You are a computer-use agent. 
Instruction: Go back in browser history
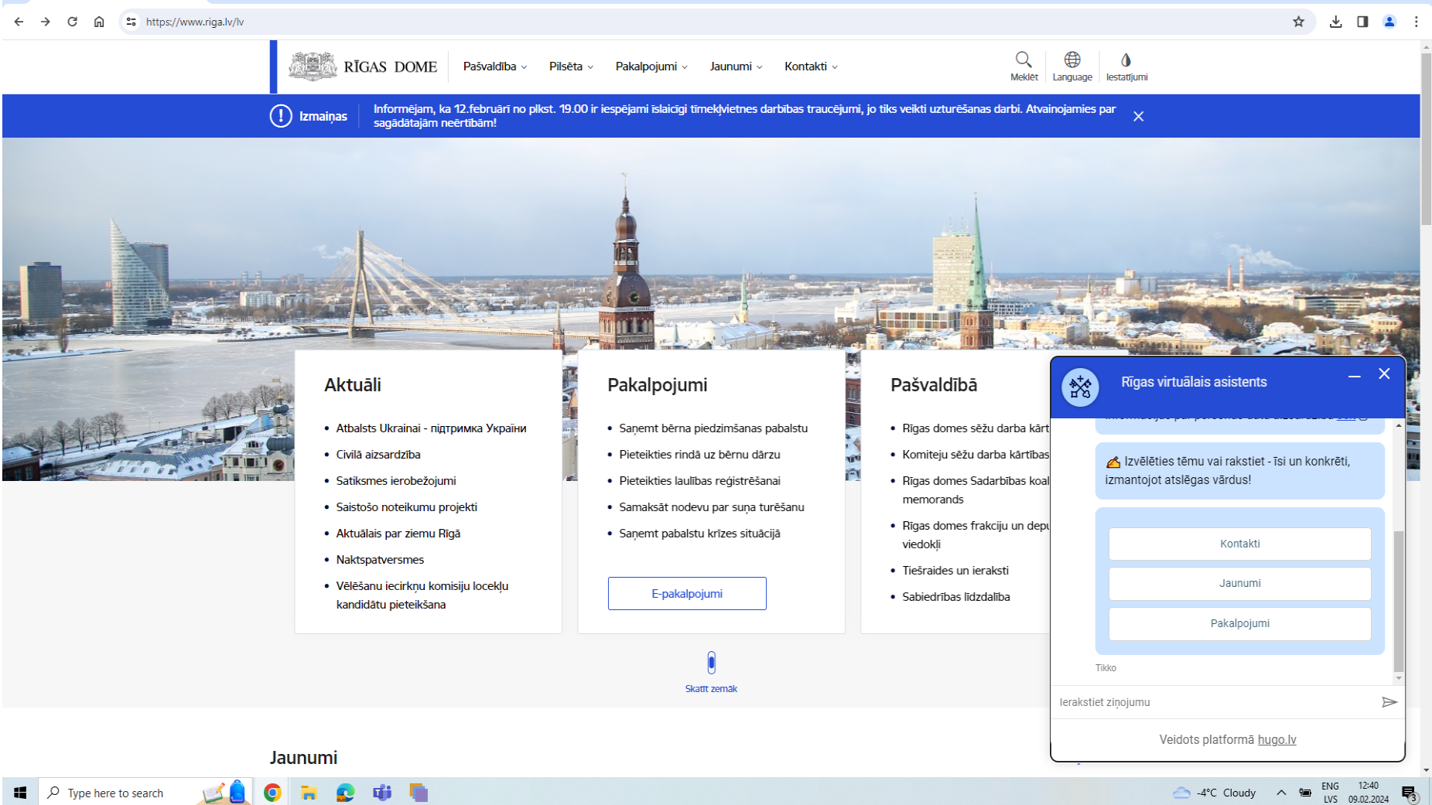tap(19, 22)
